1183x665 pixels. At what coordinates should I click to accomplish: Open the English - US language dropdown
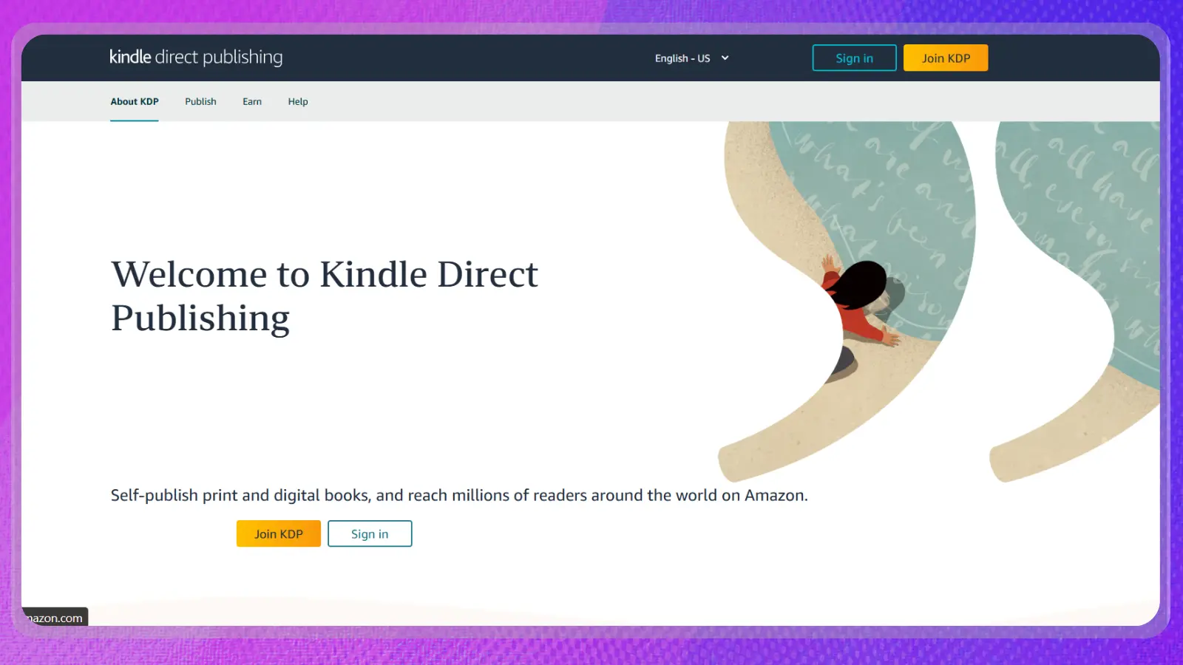click(x=692, y=58)
